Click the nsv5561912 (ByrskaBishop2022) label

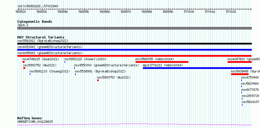(43, 41)
